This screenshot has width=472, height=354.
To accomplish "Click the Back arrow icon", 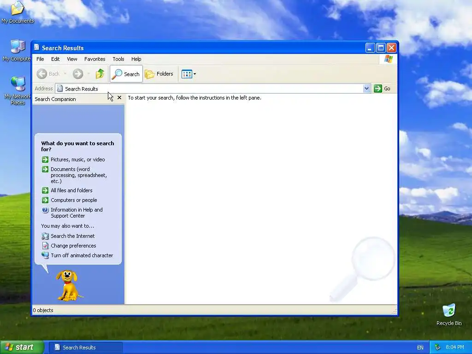I will [x=42, y=74].
